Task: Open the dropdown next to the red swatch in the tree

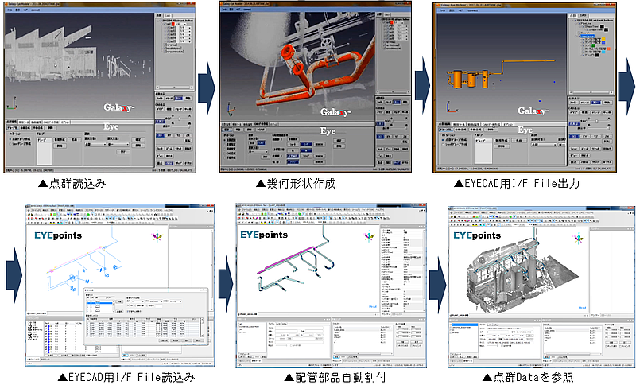Action: [x=183, y=25]
